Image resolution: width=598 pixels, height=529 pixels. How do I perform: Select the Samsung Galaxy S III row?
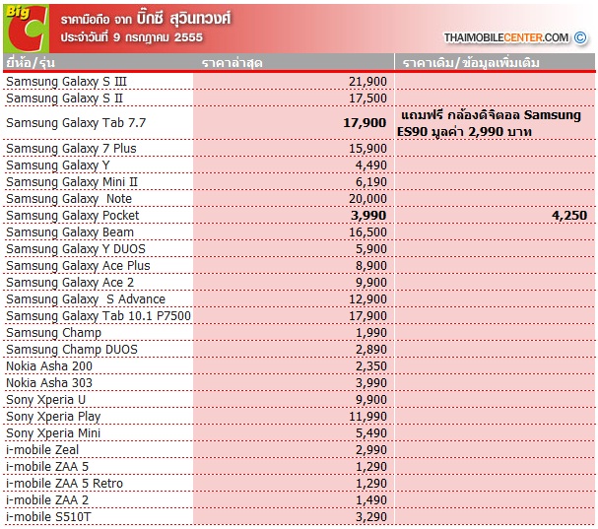(x=299, y=81)
